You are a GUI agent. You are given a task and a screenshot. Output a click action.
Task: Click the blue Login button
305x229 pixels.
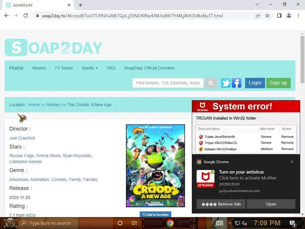point(255,83)
